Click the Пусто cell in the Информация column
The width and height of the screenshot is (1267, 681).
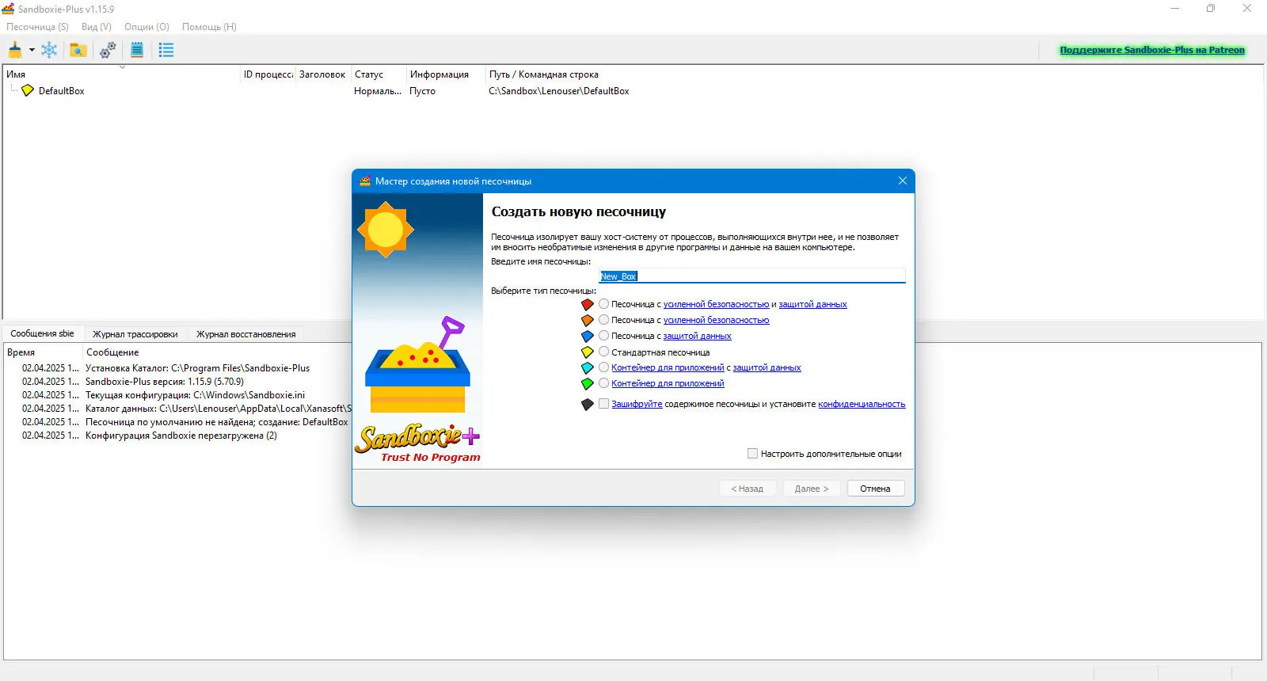[422, 91]
